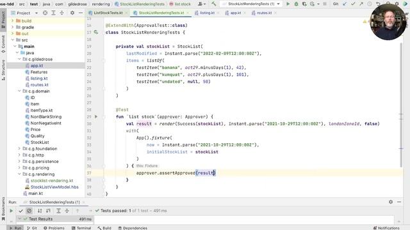
Task: Click the run test gutter icon at line 29
Action: click(96, 116)
